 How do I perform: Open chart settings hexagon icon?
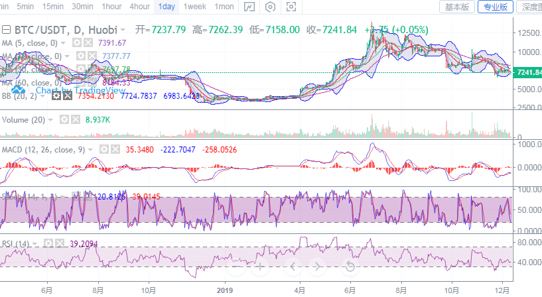[270, 7]
